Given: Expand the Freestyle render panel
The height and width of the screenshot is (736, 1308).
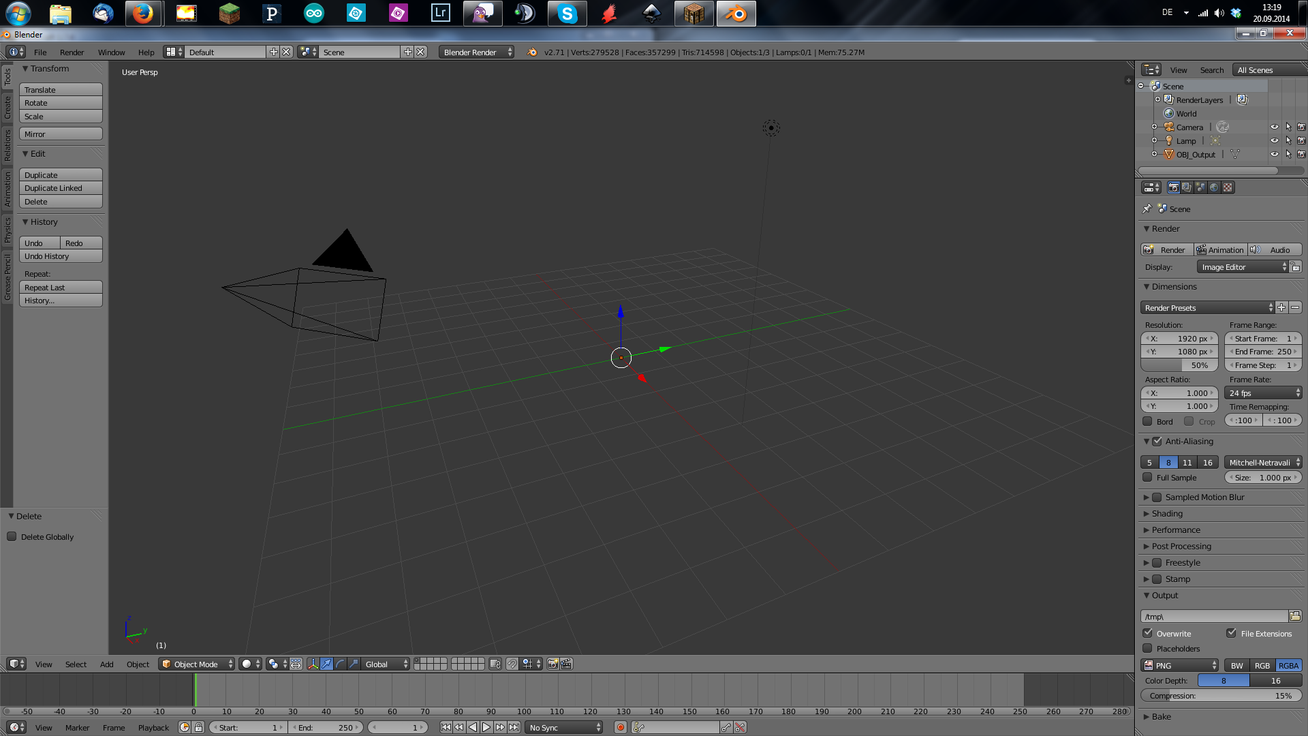Looking at the screenshot, I should [1148, 562].
